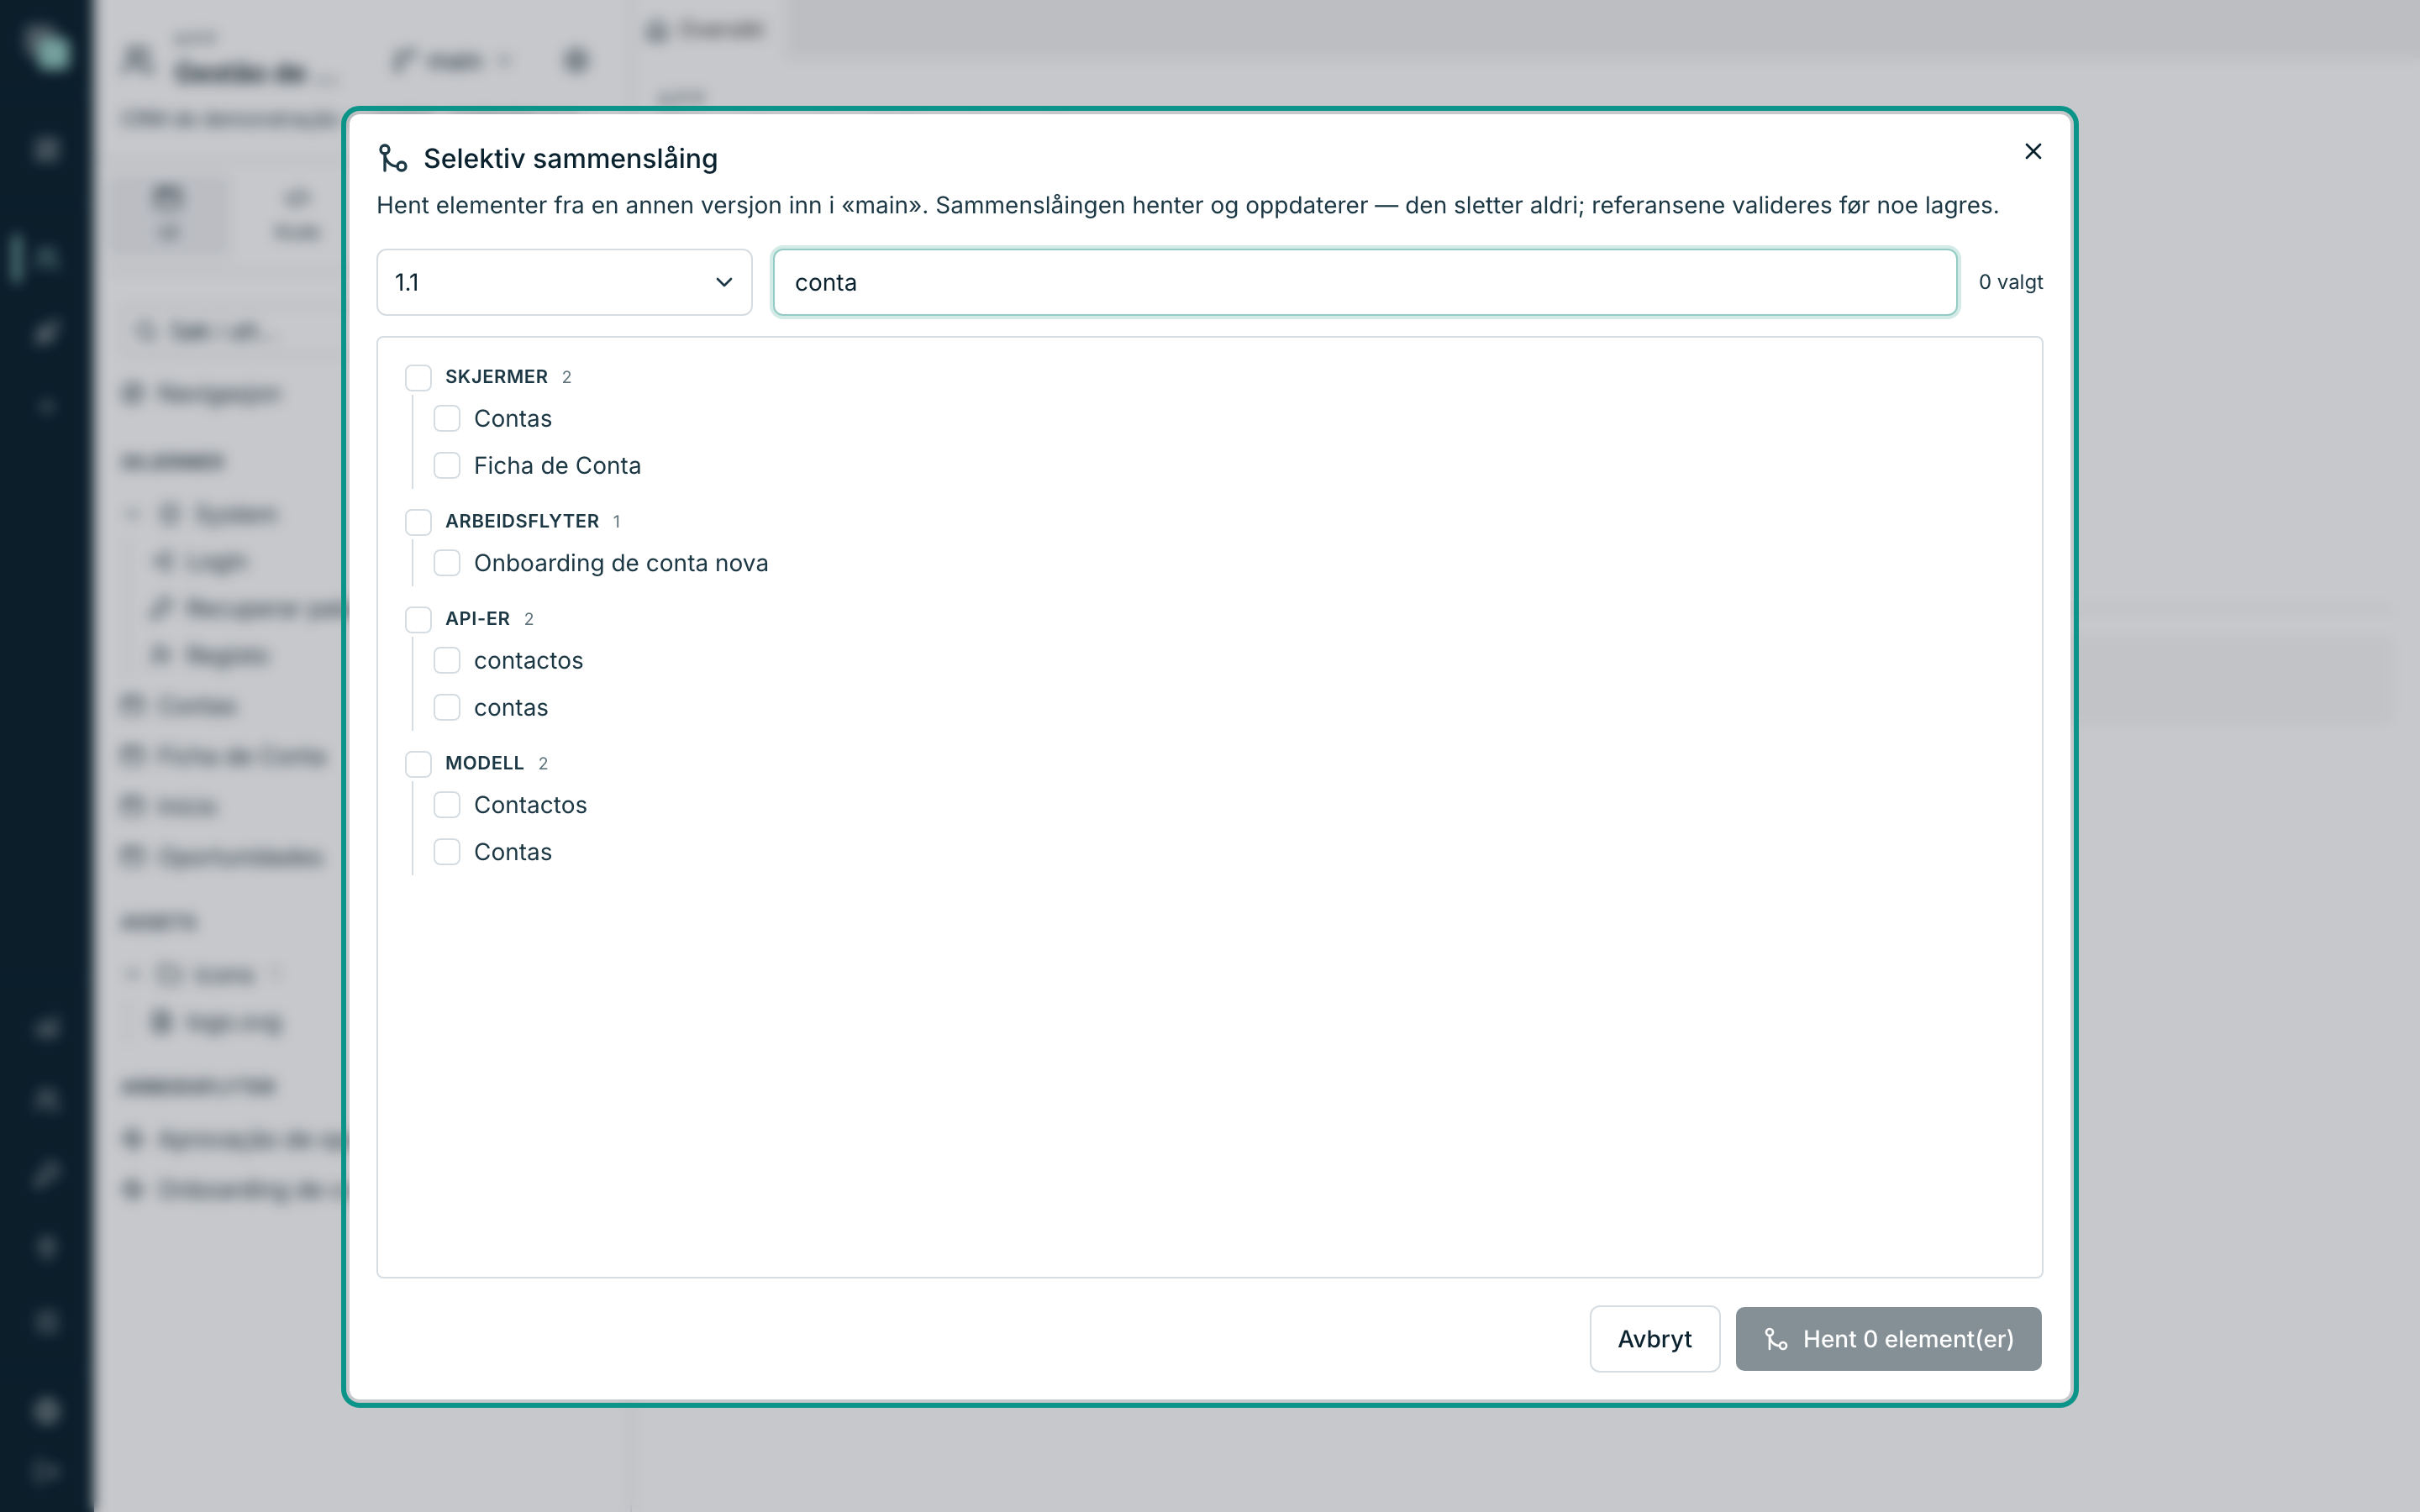
Task: Check the Contactos model checkbox
Action: pos(447,805)
